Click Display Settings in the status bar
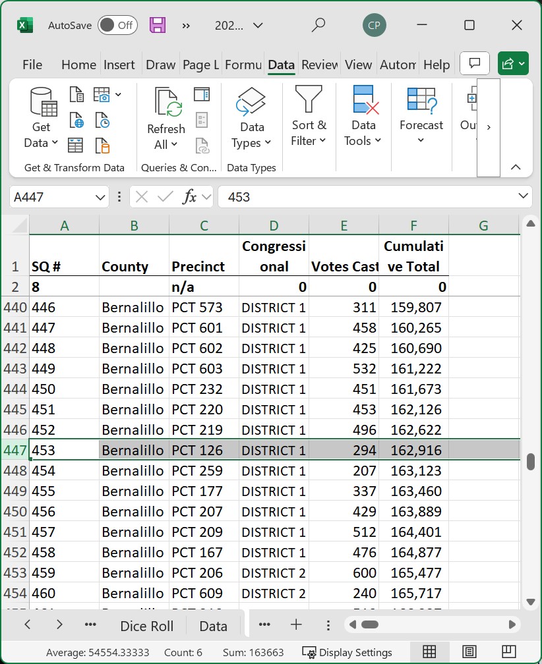Screen dimensions: 542x664 (347, 653)
